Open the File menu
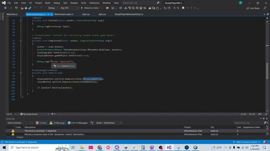Viewport: 270px width, 151px height. 9,3
